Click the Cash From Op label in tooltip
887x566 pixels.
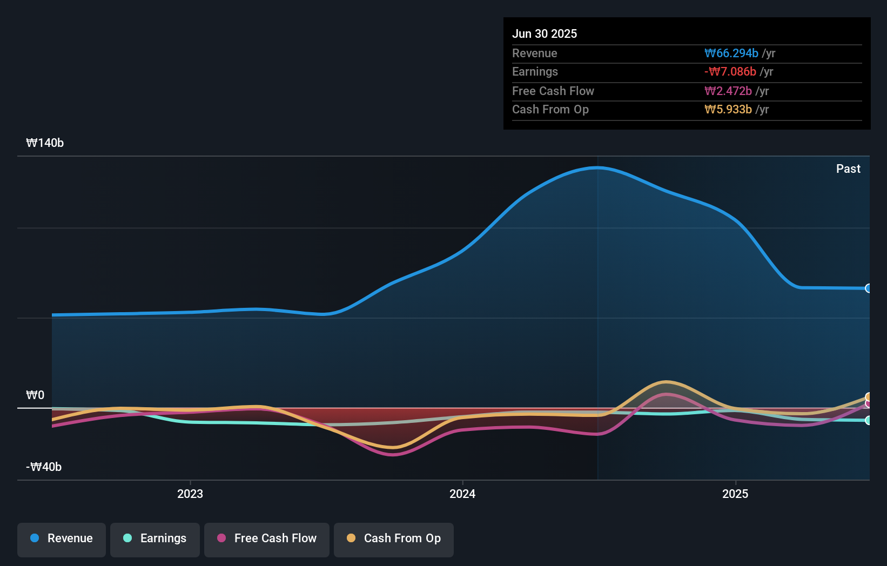[550, 110]
